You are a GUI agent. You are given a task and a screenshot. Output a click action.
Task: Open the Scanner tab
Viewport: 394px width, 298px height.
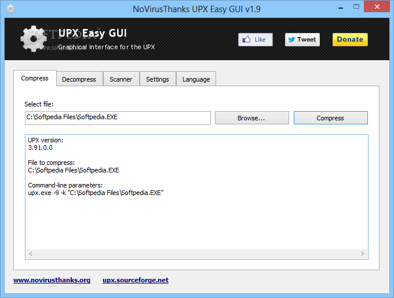[x=121, y=79]
